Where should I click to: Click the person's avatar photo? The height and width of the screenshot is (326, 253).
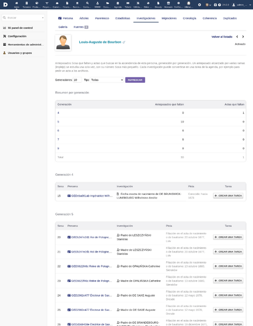[x=63, y=42]
